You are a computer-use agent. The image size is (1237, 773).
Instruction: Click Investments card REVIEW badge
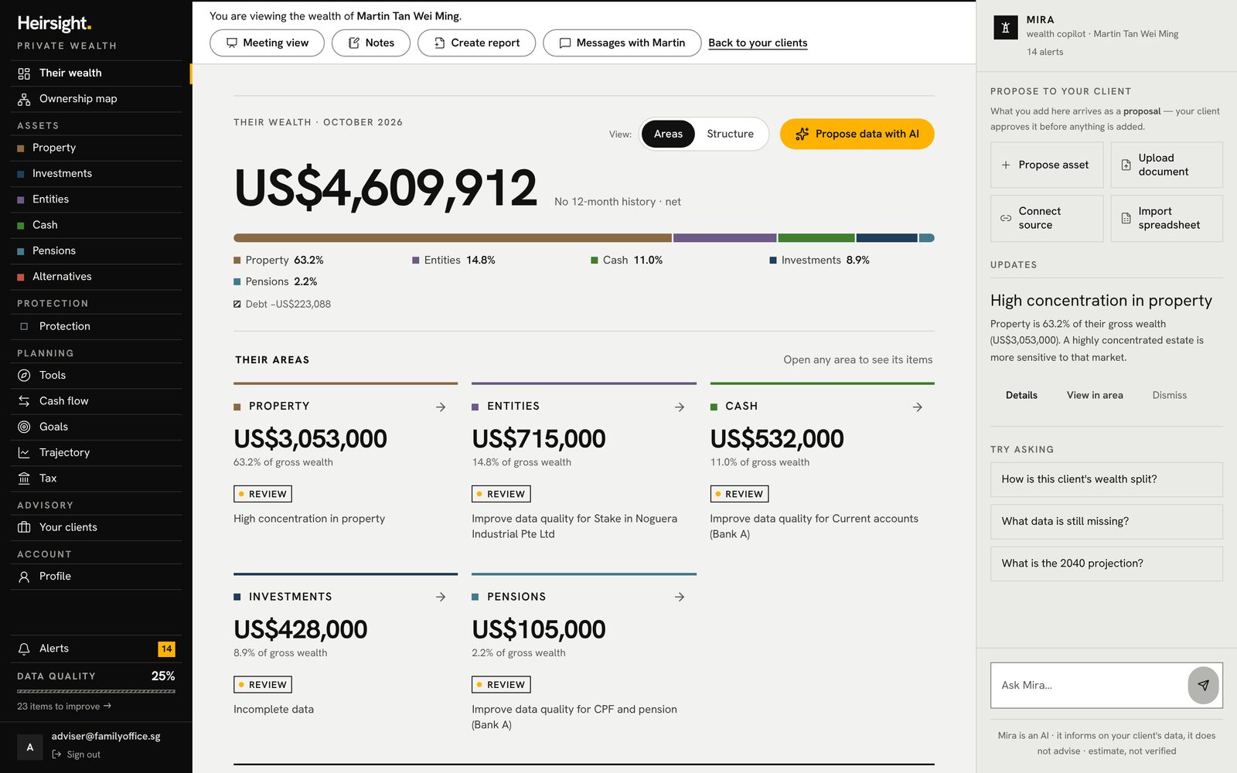click(263, 685)
